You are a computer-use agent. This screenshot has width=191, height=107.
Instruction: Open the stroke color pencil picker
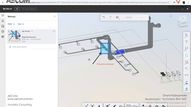(187, 82)
